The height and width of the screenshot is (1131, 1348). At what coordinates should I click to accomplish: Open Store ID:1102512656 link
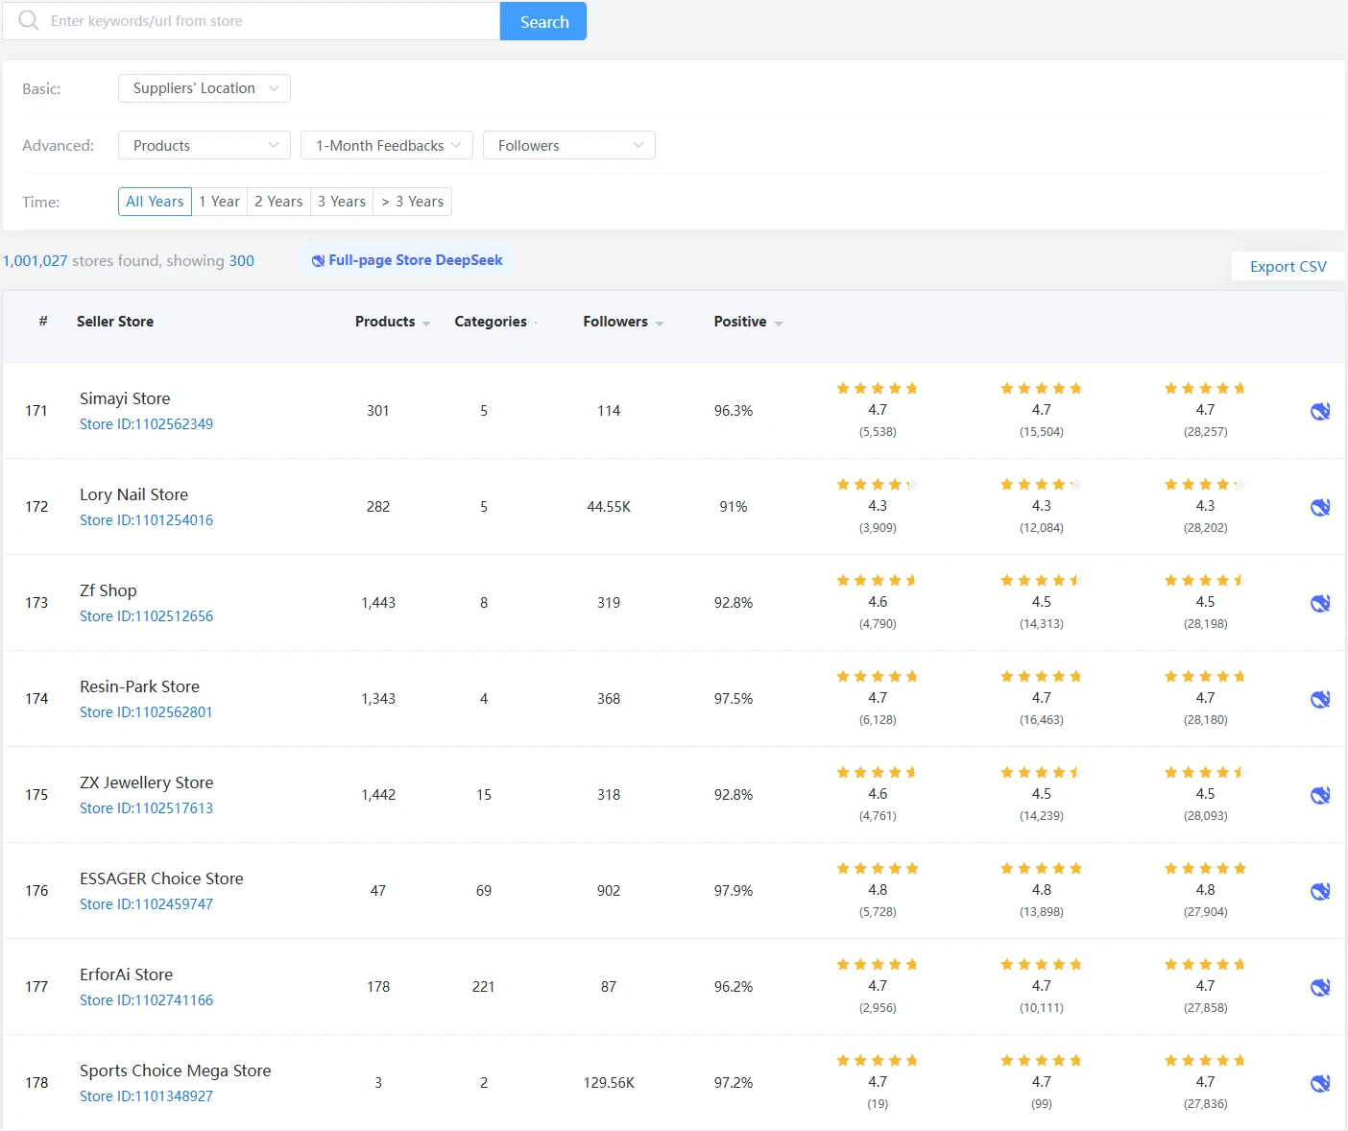146,615
